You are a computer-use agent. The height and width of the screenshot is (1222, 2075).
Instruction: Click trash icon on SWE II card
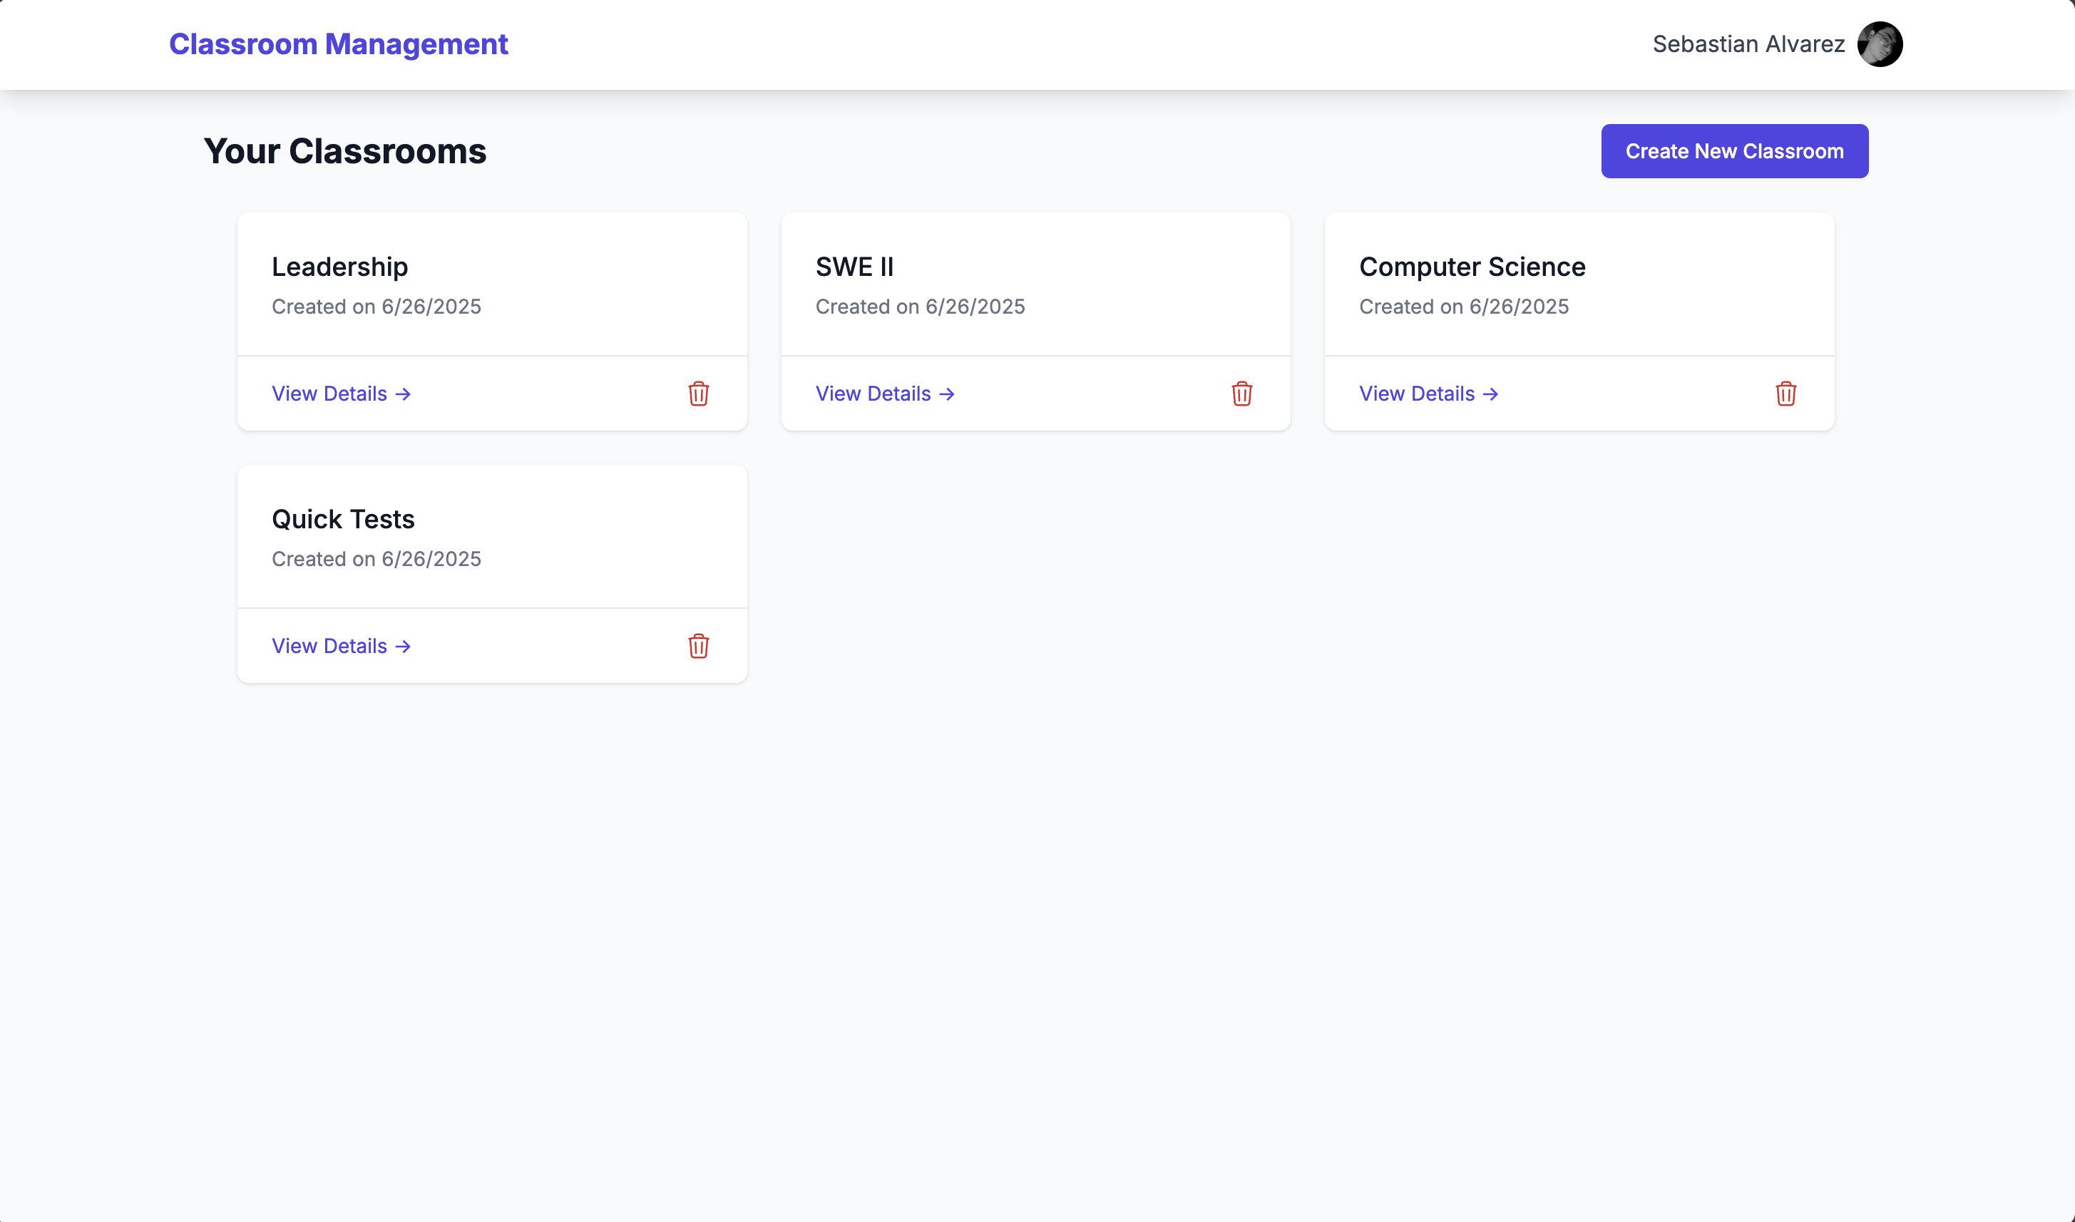[x=1241, y=394]
